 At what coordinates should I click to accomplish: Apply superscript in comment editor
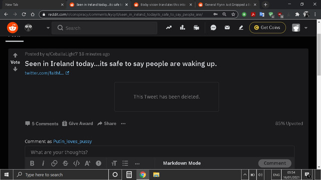87,163
